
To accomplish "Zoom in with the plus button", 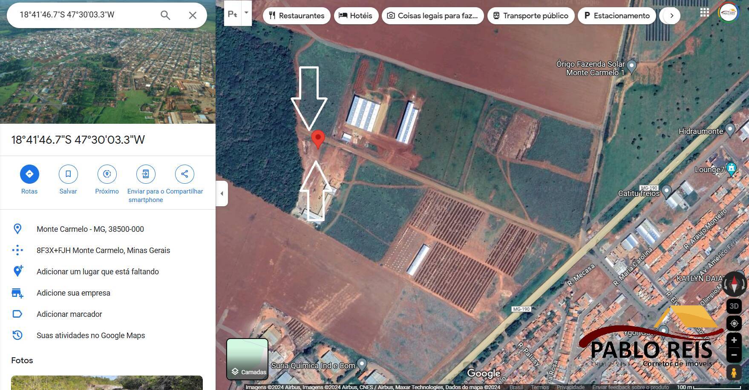I will point(734,340).
